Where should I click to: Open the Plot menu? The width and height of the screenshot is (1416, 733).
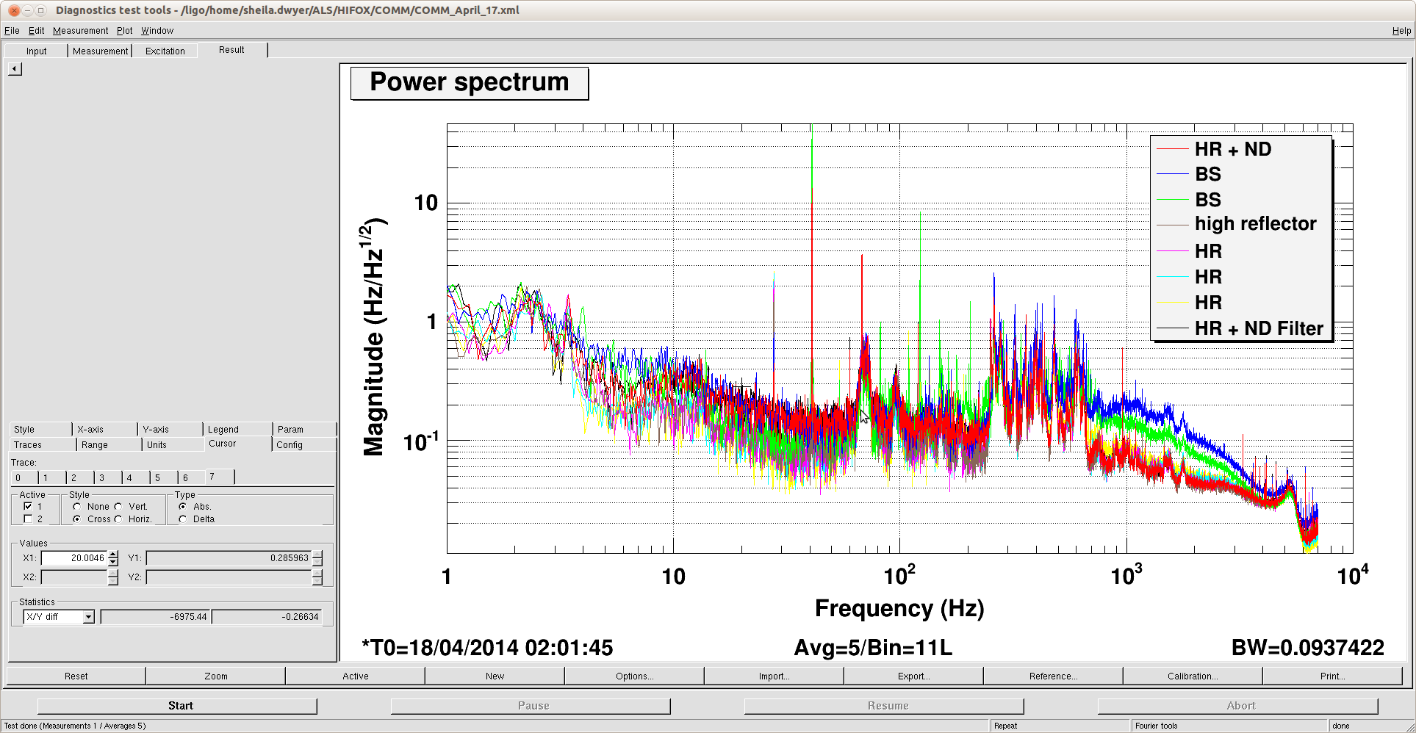[x=124, y=31]
